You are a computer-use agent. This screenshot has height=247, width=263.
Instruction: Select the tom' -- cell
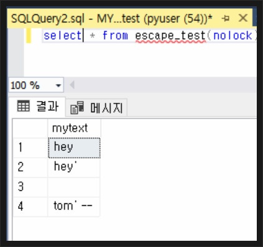coord(74,206)
